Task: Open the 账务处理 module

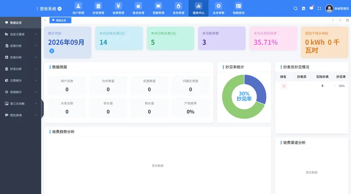Action: [138, 9]
